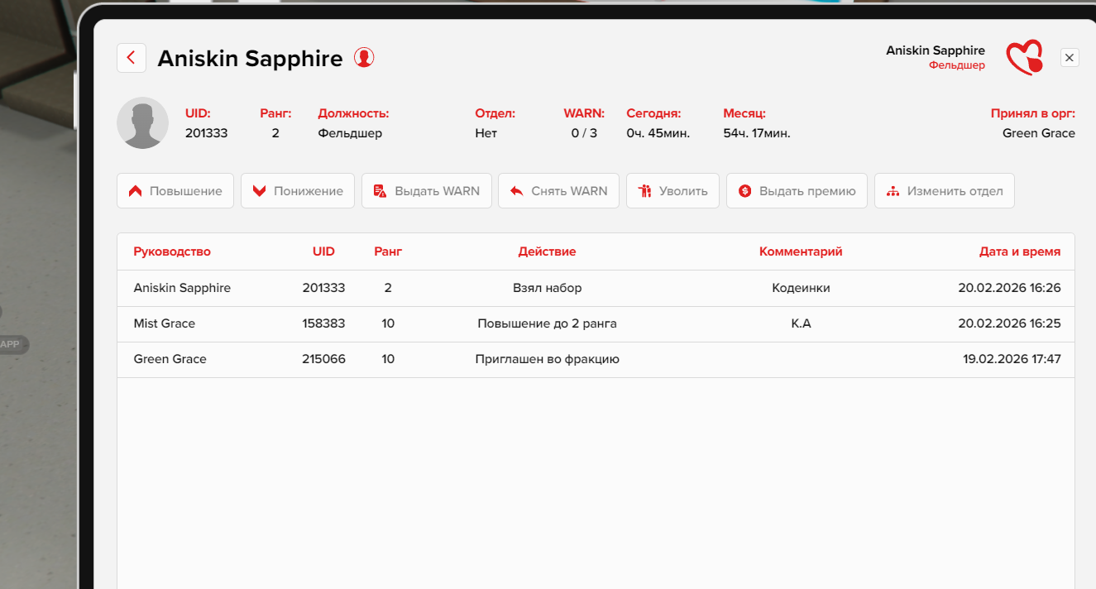Viewport: 1096px width, 589px height.
Task: Sort by the Руководство column header
Action: click(172, 251)
